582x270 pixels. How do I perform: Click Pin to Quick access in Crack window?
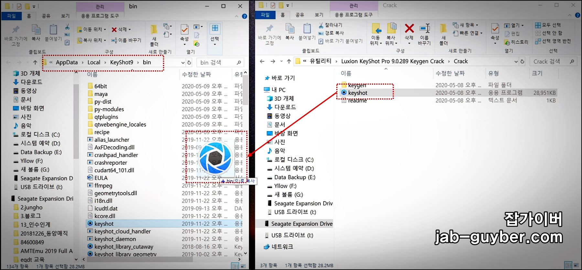[x=270, y=35]
